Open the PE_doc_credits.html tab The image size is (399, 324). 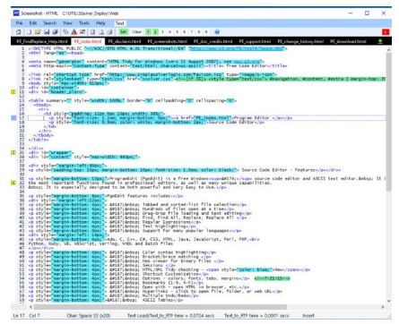213,41
